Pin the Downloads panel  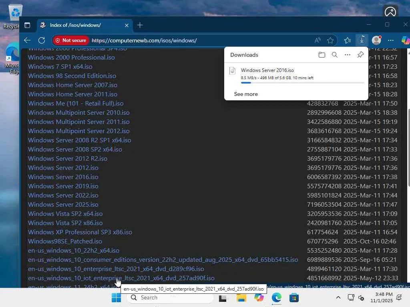pyautogui.click(x=360, y=54)
